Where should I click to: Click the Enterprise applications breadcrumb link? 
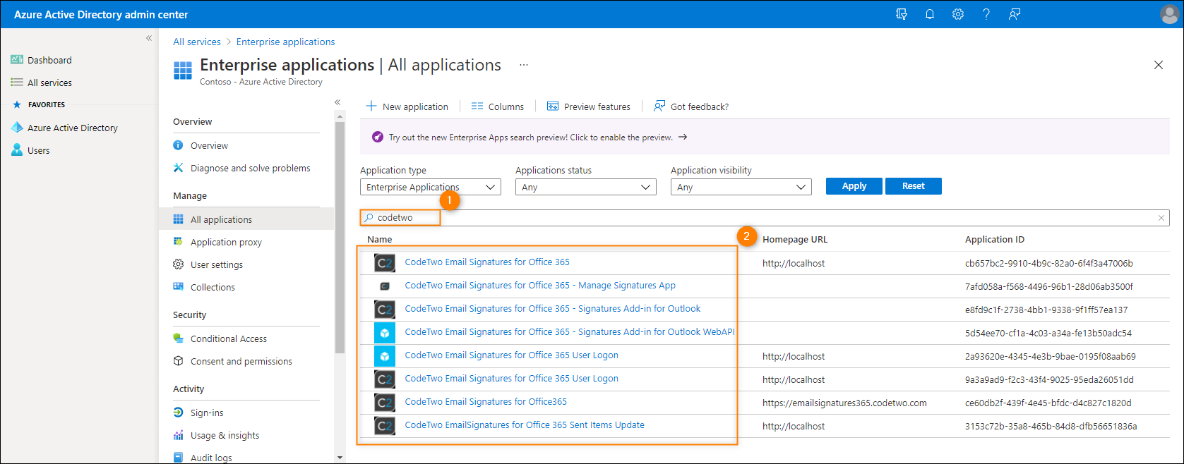[x=285, y=42]
